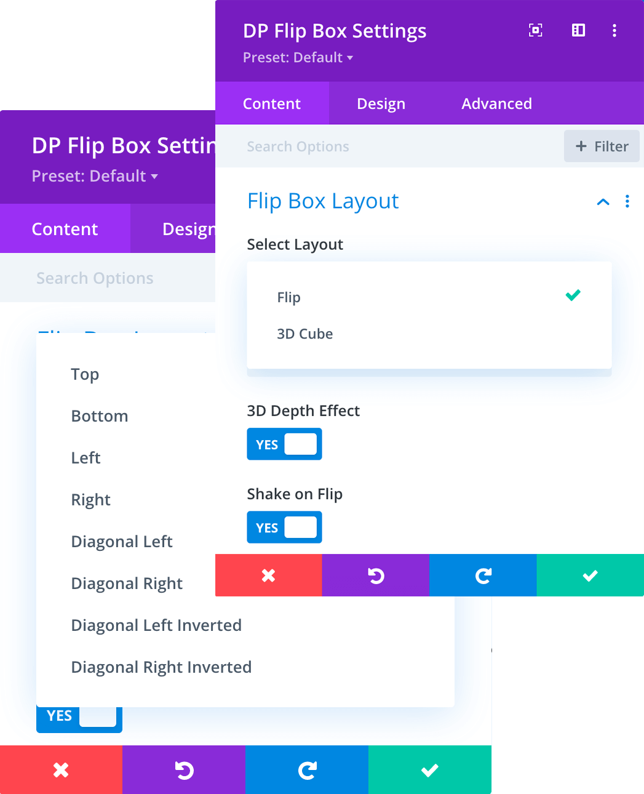Open Preset: Default dropdown in back panel
The width and height of the screenshot is (644, 794).
point(95,177)
